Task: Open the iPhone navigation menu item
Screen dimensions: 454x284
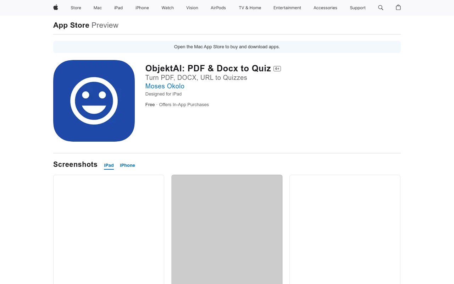Action: point(142,8)
